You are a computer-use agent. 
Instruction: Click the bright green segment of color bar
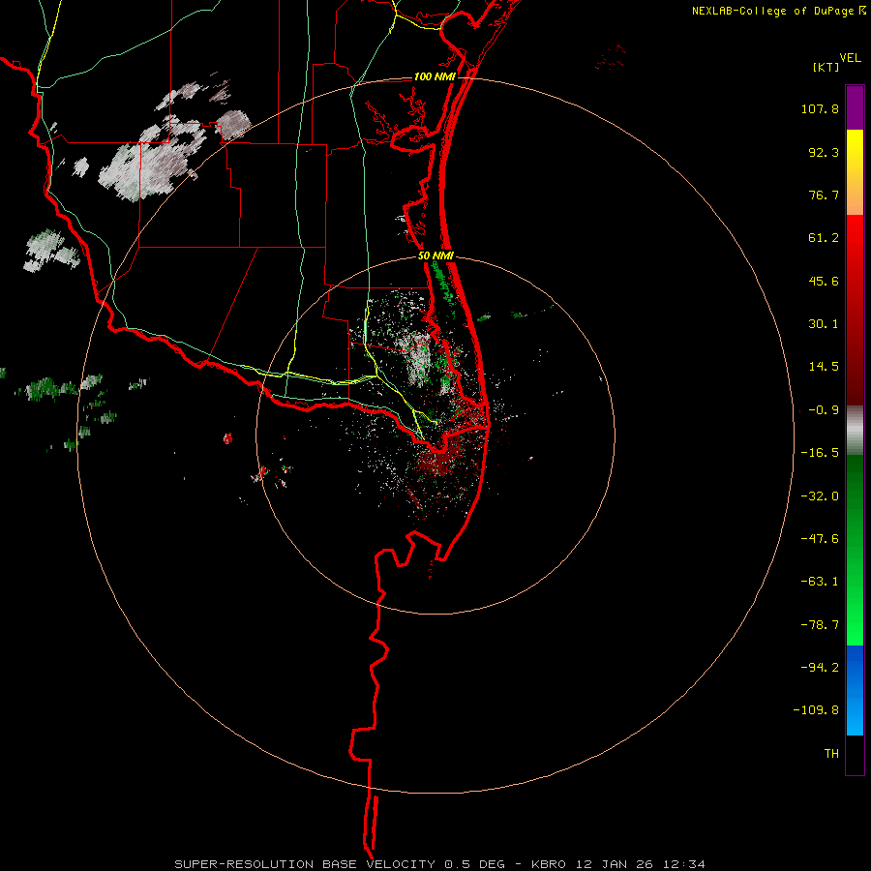855,550
